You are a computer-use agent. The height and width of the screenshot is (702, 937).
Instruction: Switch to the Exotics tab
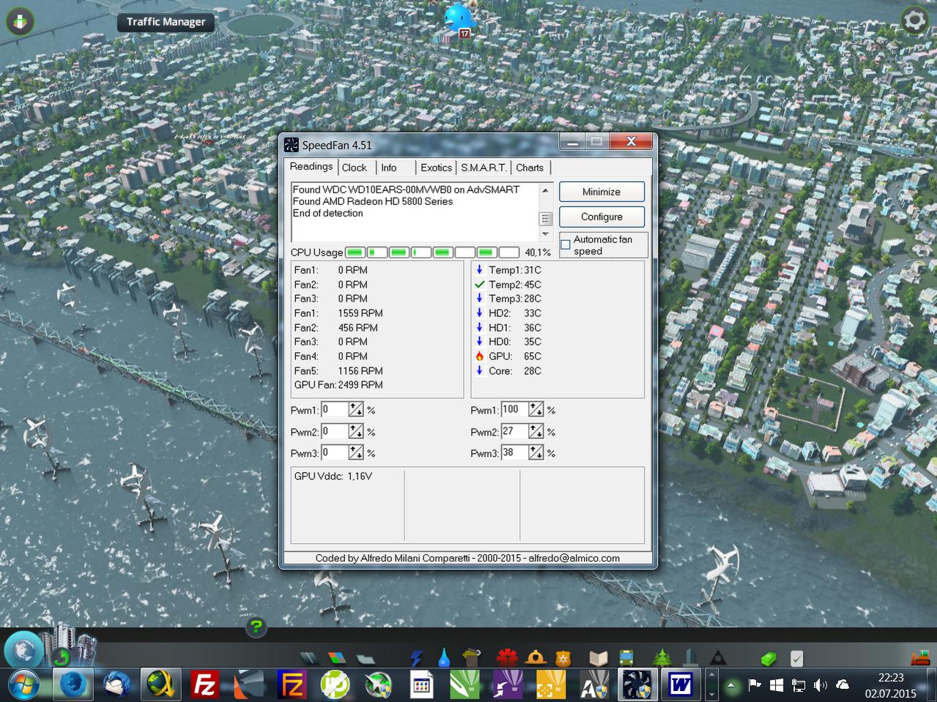click(436, 168)
